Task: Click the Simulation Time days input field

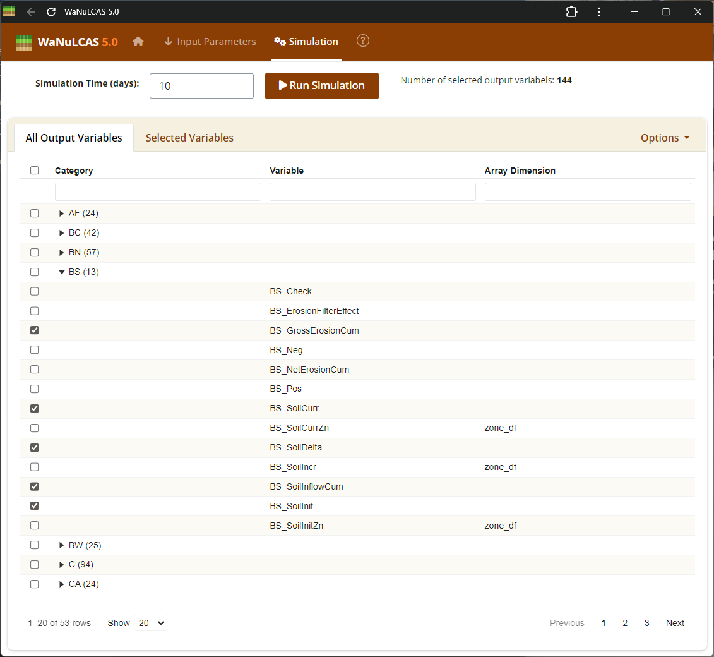Action: click(x=201, y=86)
